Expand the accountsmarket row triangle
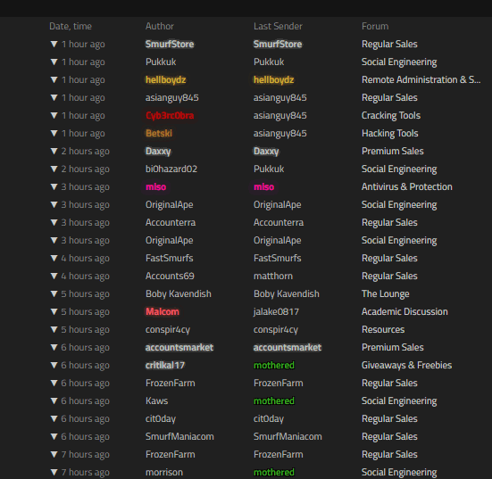The height and width of the screenshot is (479, 492). point(54,348)
